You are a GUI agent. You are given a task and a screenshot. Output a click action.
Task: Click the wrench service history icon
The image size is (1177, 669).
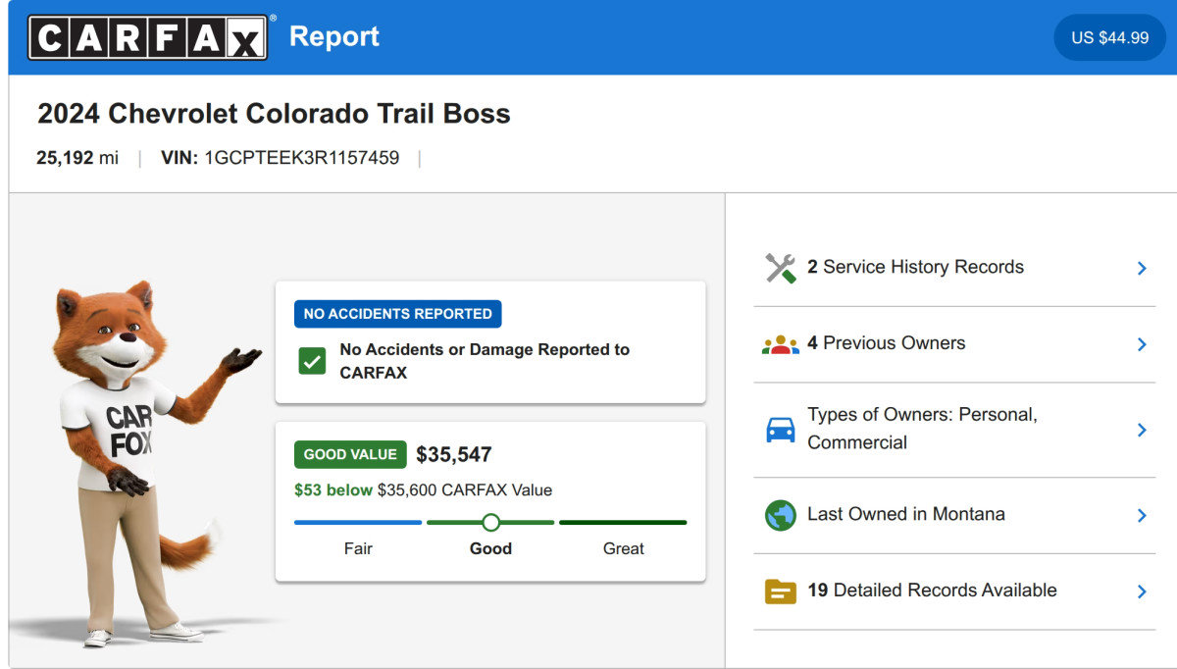pyautogui.click(x=781, y=268)
